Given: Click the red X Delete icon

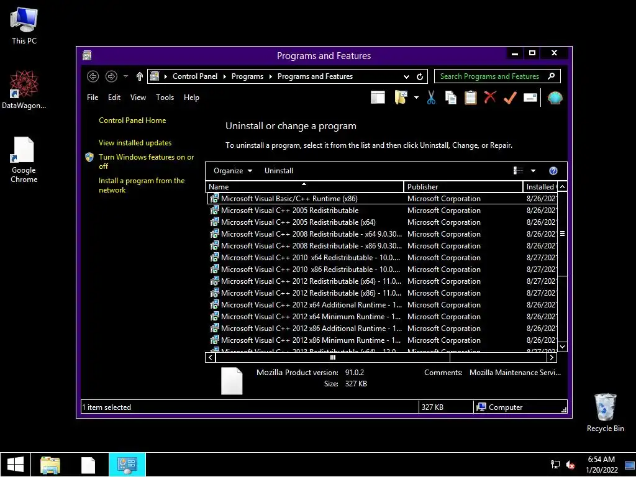Looking at the screenshot, I should click(490, 98).
